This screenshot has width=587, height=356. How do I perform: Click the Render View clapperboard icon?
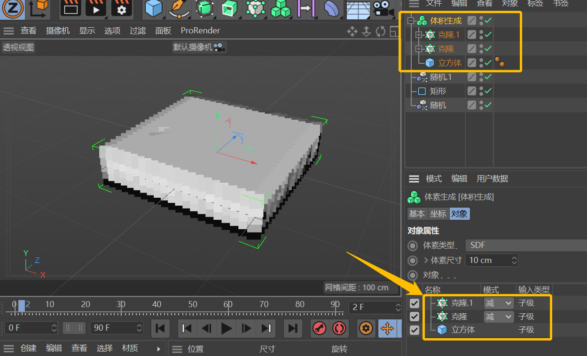point(70,8)
